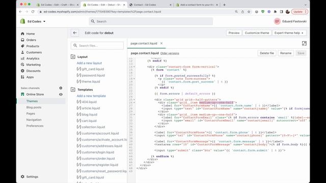This screenshot has height=183, width=326.
Task: Switch to Add a contact form tab
Action: (197, 5)
